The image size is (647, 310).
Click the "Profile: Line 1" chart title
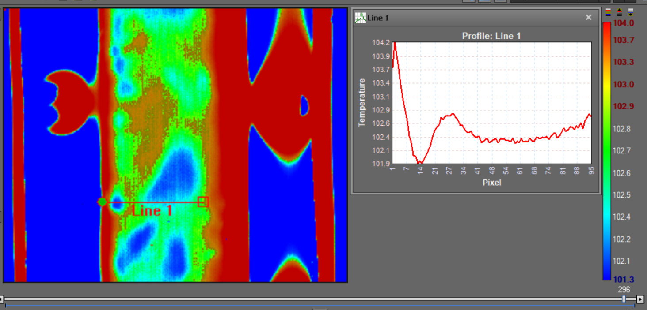click(x=491, y=36)
